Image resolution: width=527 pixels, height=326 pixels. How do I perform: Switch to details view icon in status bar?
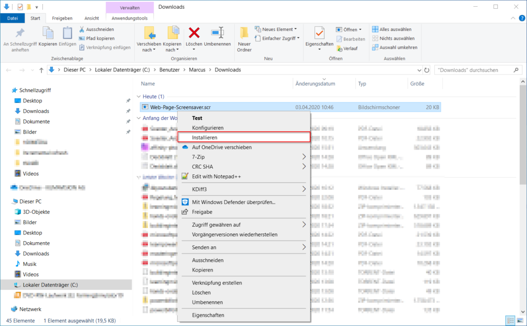click(x=510, y=321)
